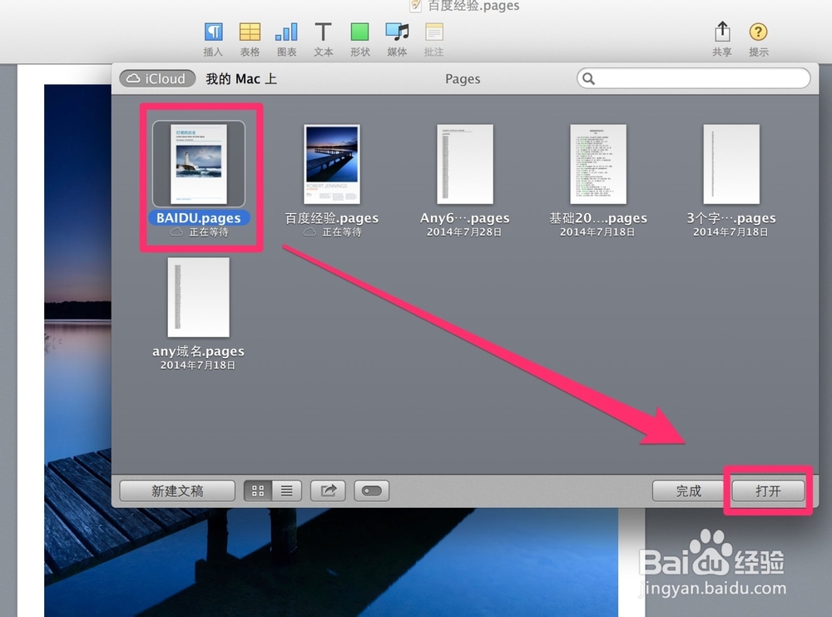Click the BAIDU.pages file name

199,217
